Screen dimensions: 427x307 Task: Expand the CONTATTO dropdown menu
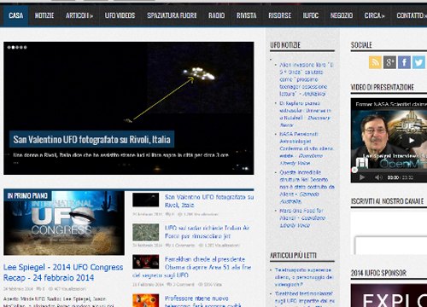[x=411, y=15]
